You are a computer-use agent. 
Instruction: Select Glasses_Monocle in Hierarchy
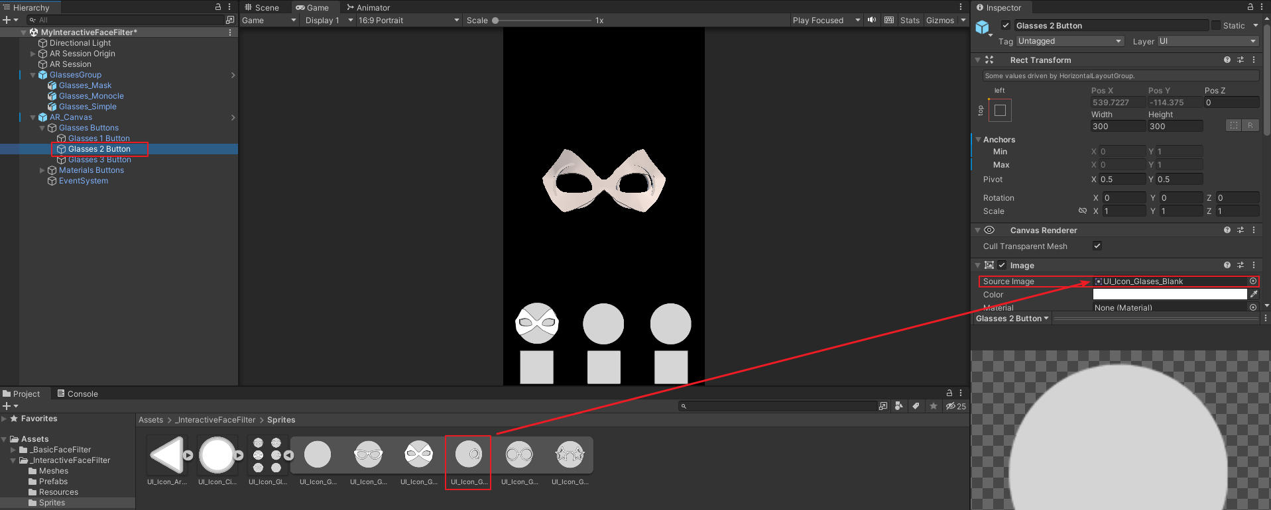coord(91,96)
